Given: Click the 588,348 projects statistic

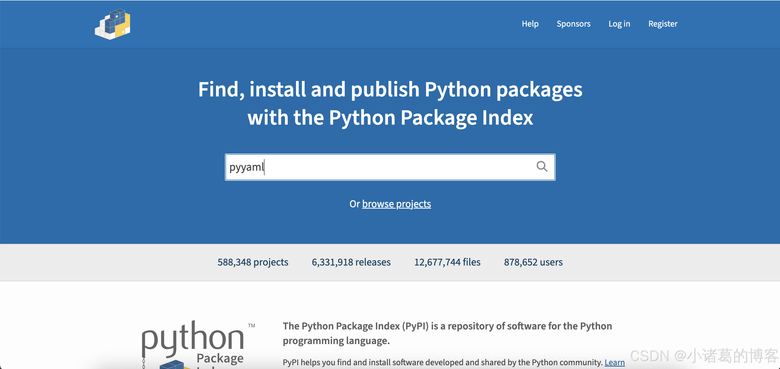Looking at the screenshot, I should [x=253, y=262].
